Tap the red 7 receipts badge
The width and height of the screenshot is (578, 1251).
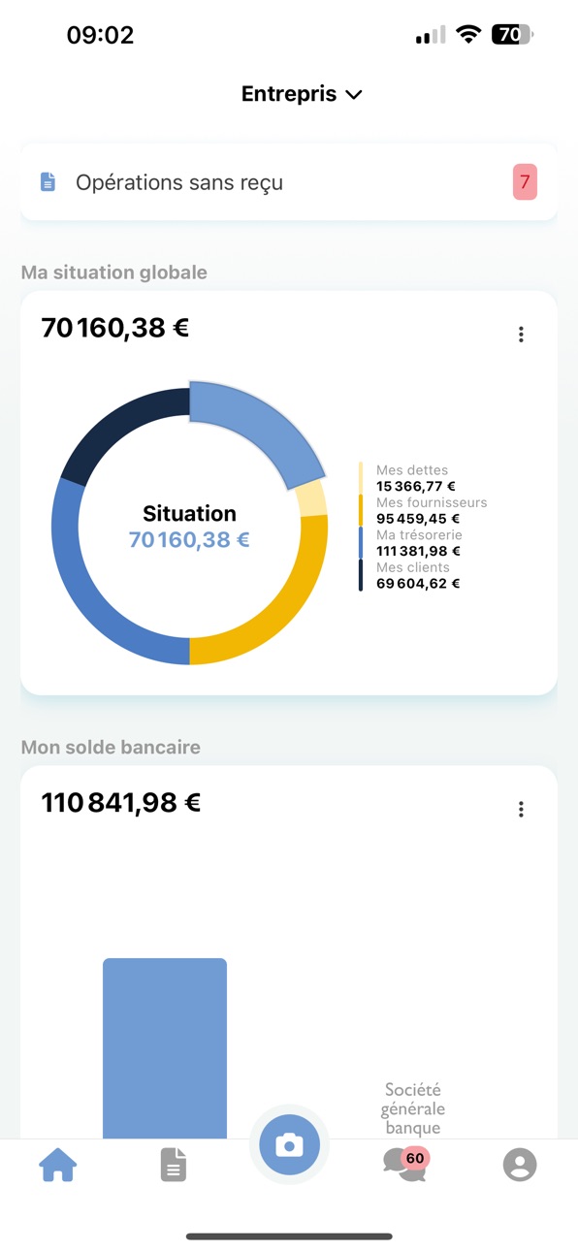point(525,182)
